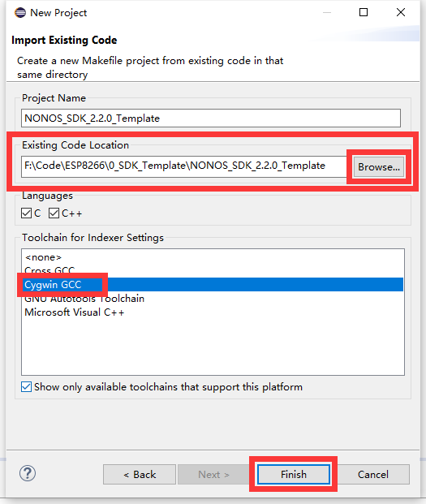
Task: Close the New Project dialog
Action: coord(401,12)
